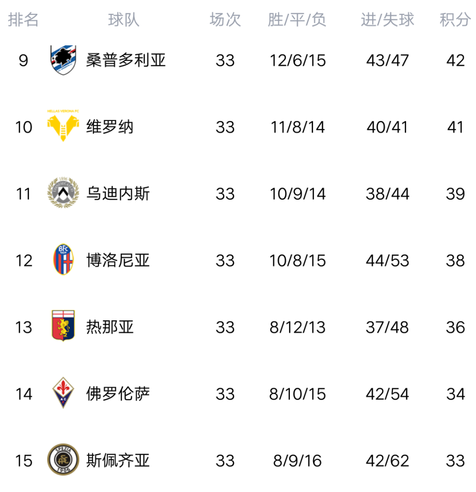This screenshot has height=492, width=476.
Task: Select the 胜/平/负 column header
Action: coord(297,20)
